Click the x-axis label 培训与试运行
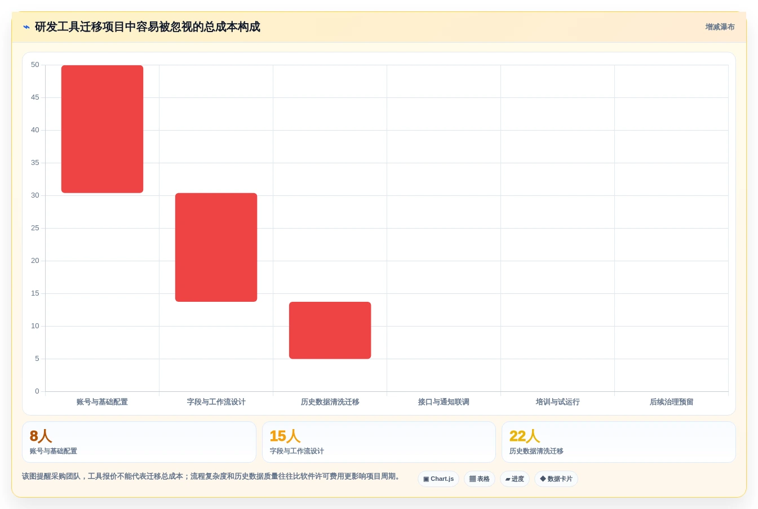The image size is (758, 509). click(557, 402)
